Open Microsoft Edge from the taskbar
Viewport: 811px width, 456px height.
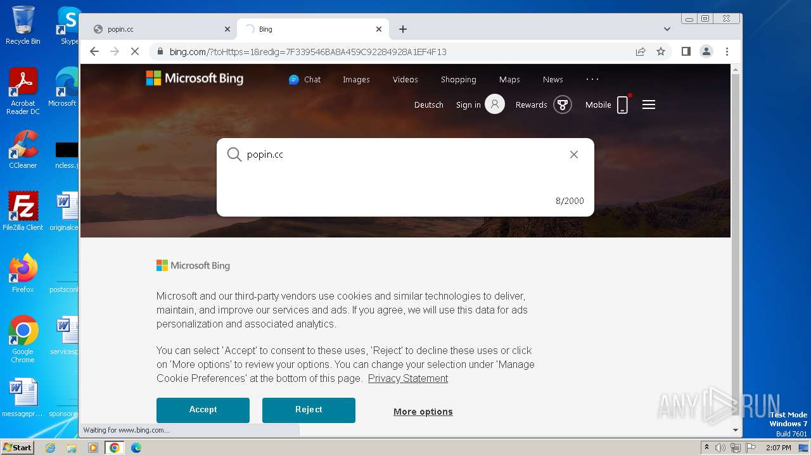[x=136, y=448]
